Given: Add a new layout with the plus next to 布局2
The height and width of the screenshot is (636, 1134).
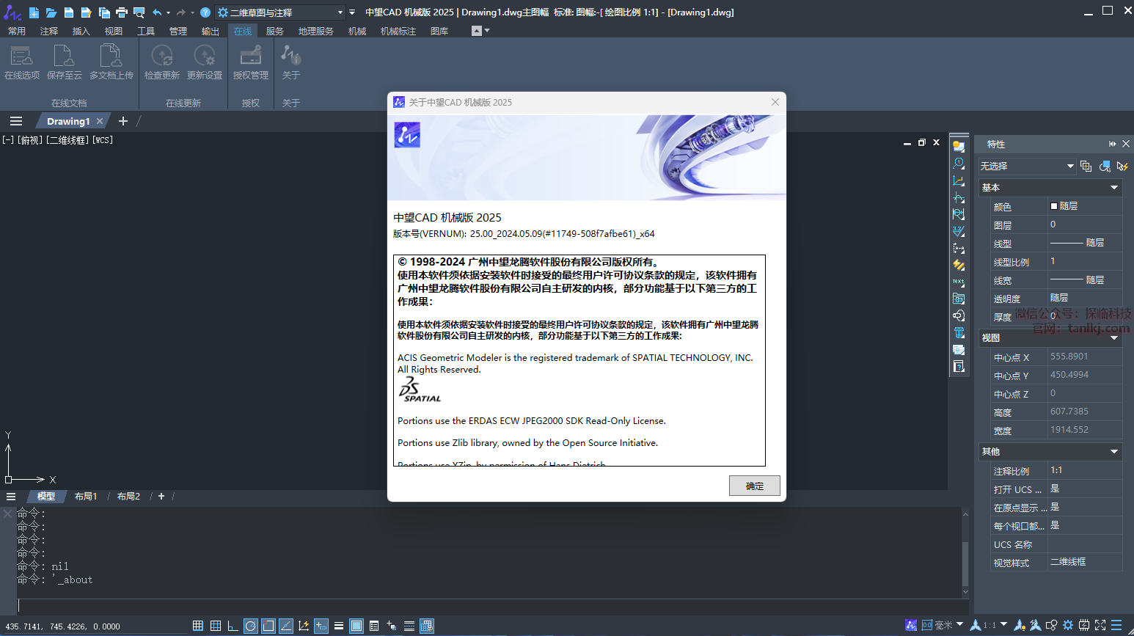Looking at the screenshot, I should (x=161, y=497).
